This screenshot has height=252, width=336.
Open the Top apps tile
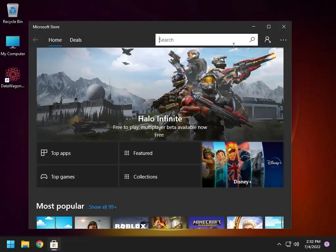click(77, 153)
